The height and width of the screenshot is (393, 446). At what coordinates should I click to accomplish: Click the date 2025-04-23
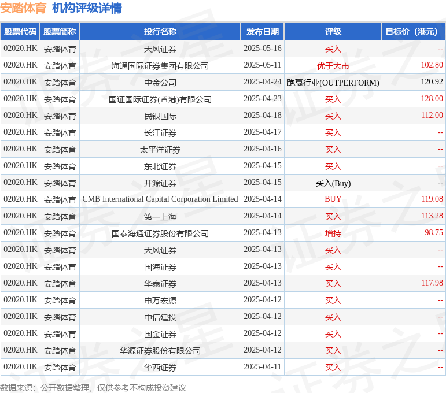[263, 99]
